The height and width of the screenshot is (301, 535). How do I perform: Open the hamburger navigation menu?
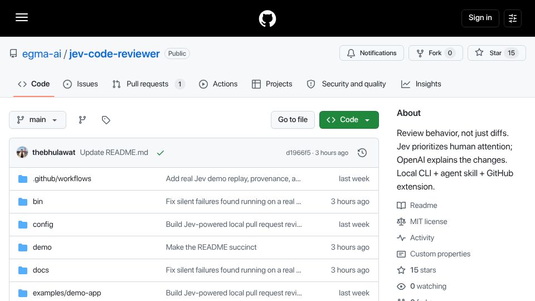coord(22,17)
